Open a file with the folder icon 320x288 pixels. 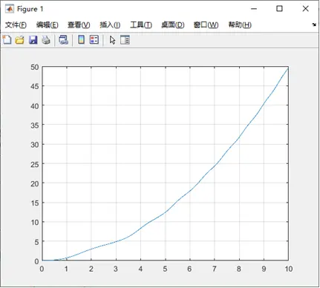coord(20,40)
